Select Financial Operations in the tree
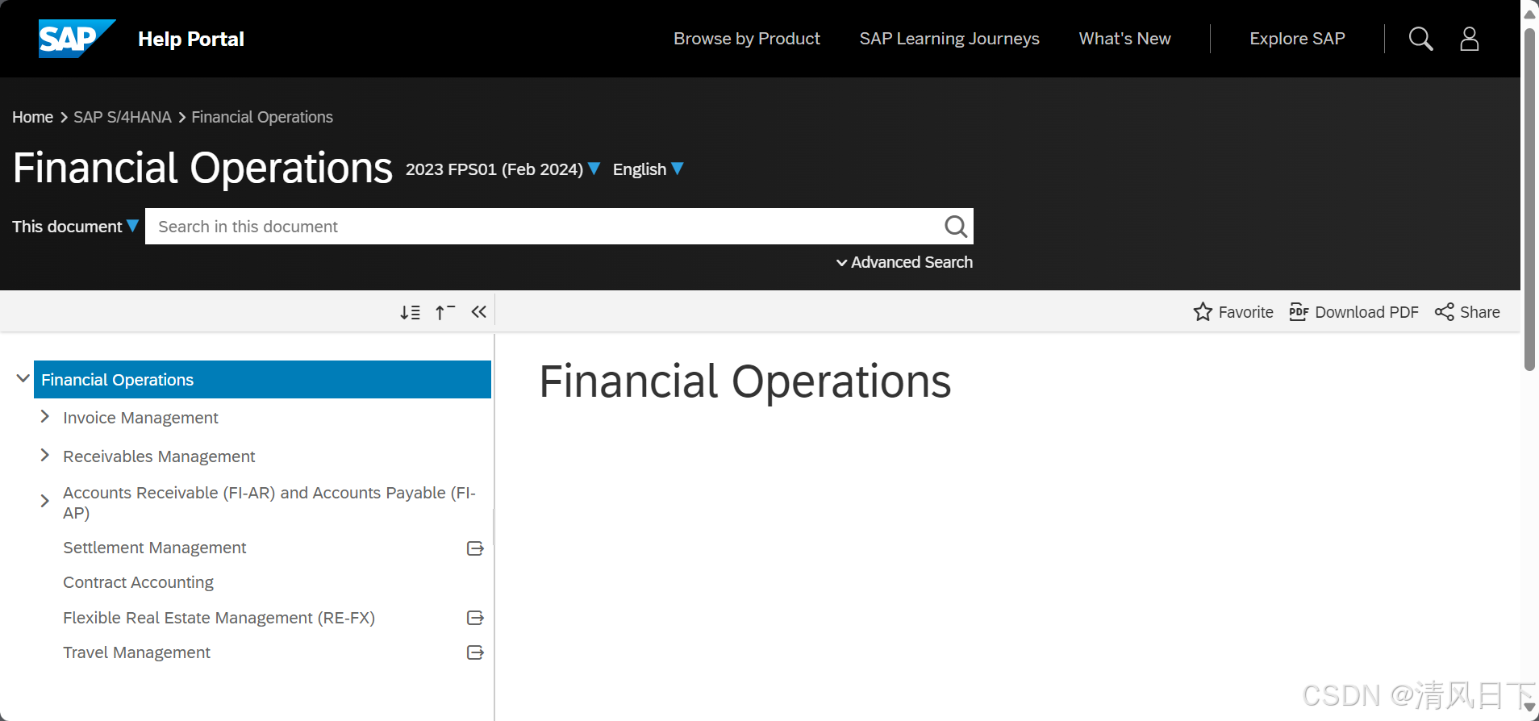This screenshot has width=1539, height=721. 262,379
